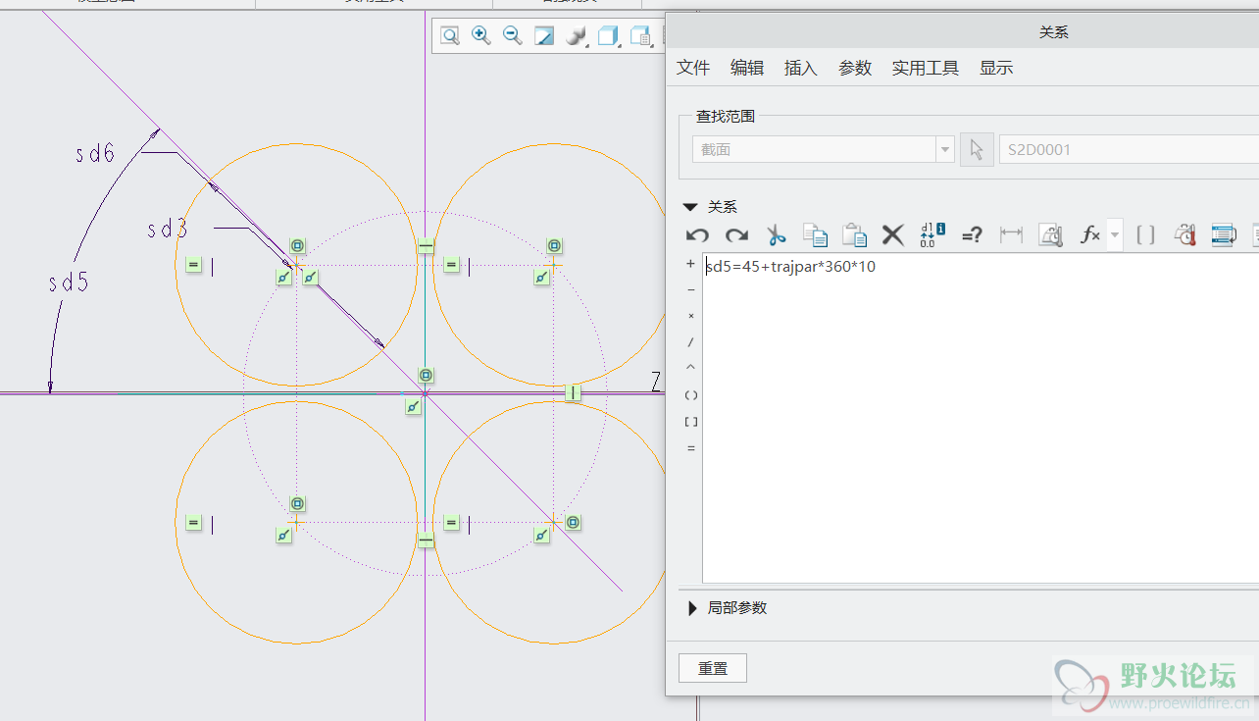This screenshot has width=1259, height=721.
Task: Redo the relation edit
Action: click(736, 234)
